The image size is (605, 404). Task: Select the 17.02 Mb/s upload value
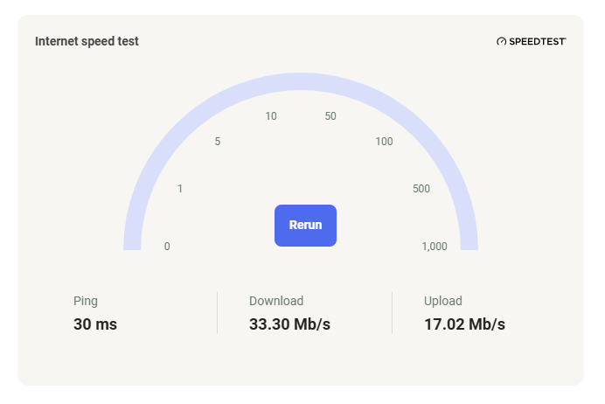[x=464, y=324]
